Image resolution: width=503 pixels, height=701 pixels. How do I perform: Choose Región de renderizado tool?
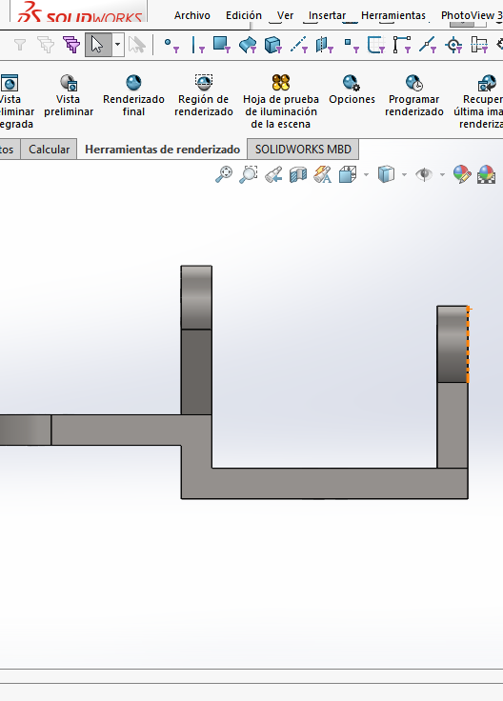(x=204, y=95)
